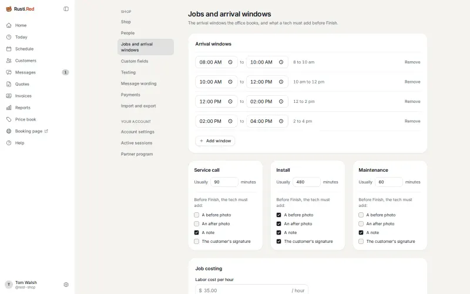Click the Tom Walsh avatar circle

click(x=9, y=285)
